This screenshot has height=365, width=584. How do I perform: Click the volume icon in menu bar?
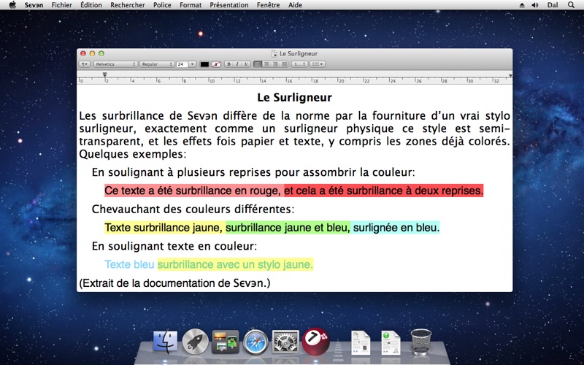tap(535, 5)
